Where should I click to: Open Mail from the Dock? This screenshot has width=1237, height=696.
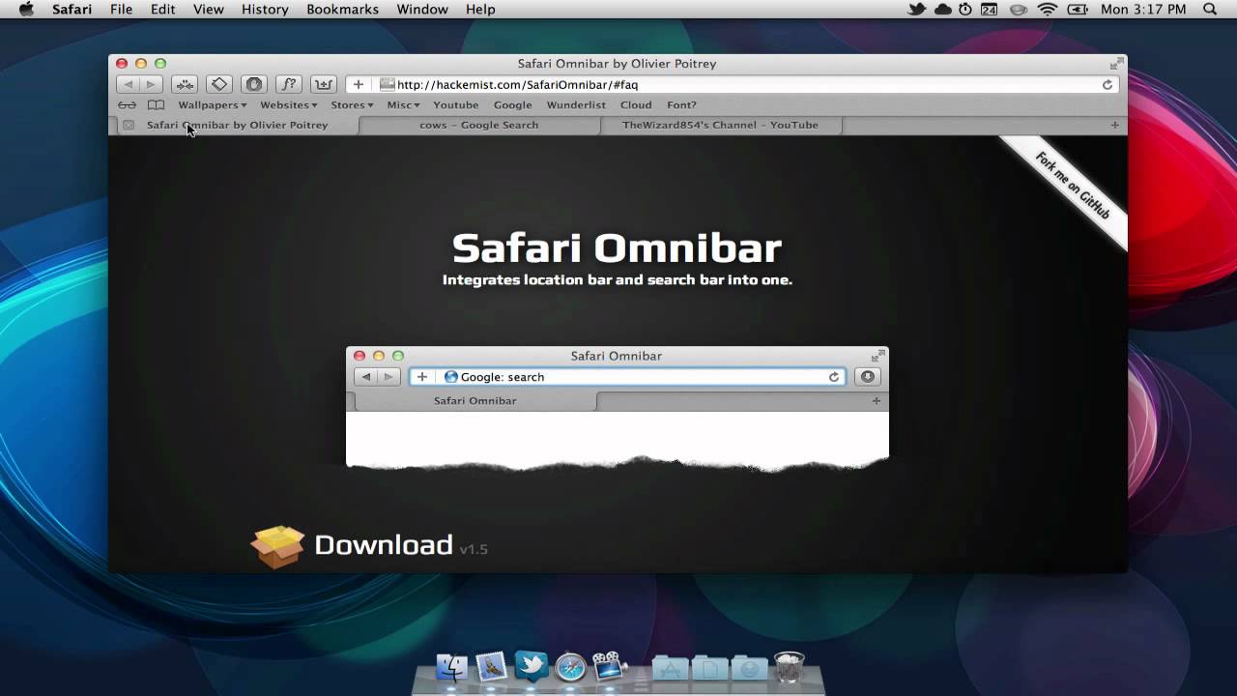(x=491, y=667)
